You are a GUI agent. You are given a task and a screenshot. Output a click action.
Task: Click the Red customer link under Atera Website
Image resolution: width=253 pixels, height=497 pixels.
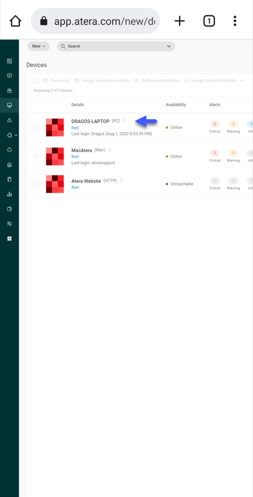(x=75, y=187)
